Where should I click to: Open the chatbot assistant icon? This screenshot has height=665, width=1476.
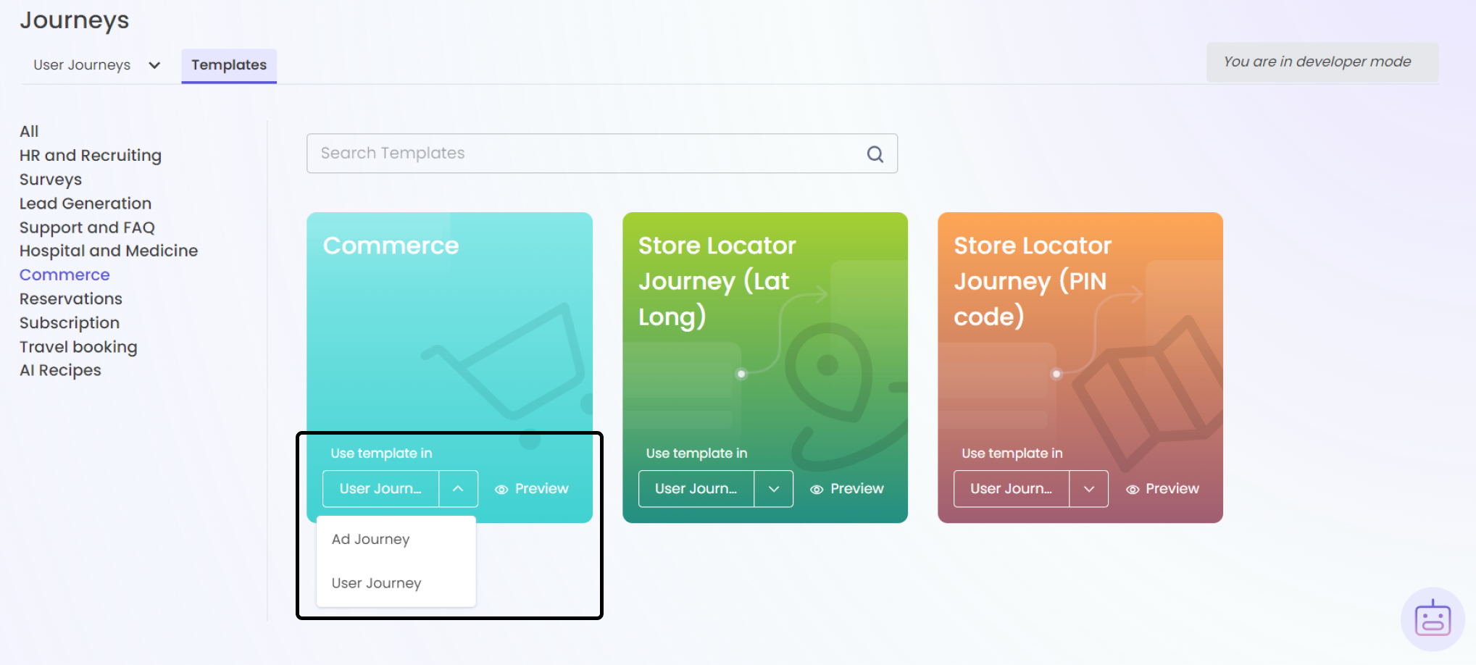point(1433,619)
